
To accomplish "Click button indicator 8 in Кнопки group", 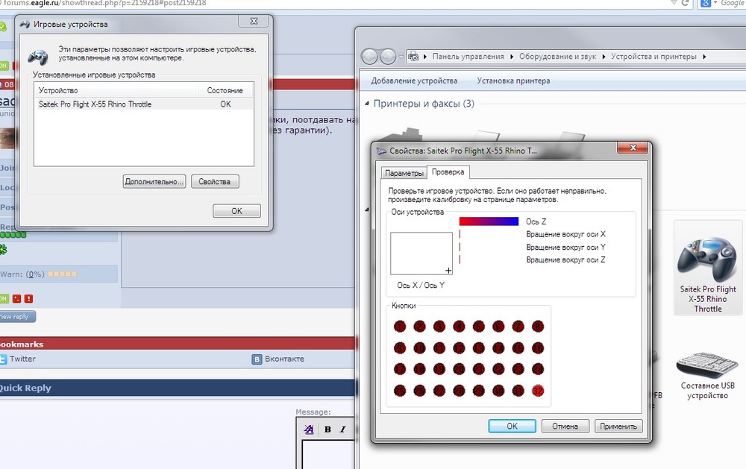I will click(x=538, y=327).
